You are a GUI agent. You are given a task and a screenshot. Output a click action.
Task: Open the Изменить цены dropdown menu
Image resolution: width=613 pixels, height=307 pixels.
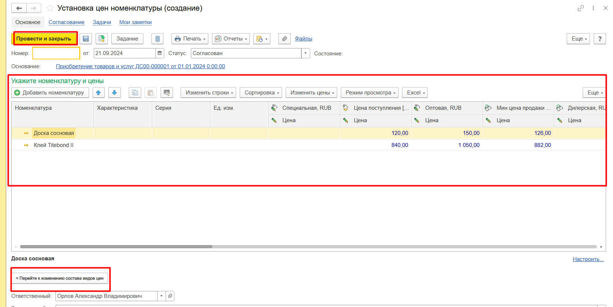[x=312, y=93]
